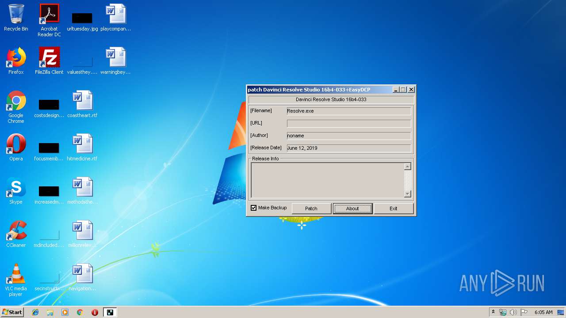This screenshot has height=318, width=566.
Task: Launch Google Chrome desktop shortcut
Action: pos(16,107)
